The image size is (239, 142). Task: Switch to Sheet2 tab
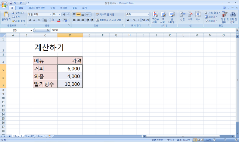coord(29,136)
